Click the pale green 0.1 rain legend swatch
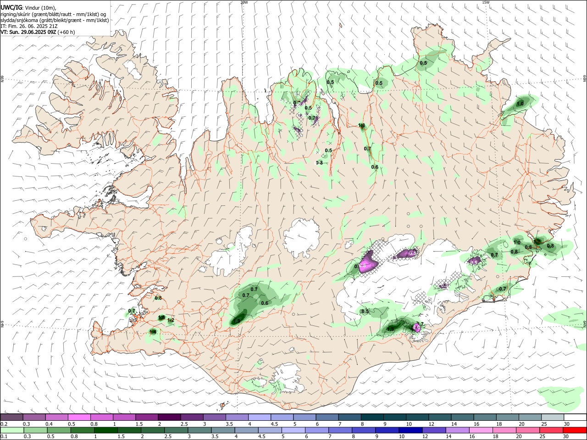Screen dimensions: 587x440 click(12, 430)
